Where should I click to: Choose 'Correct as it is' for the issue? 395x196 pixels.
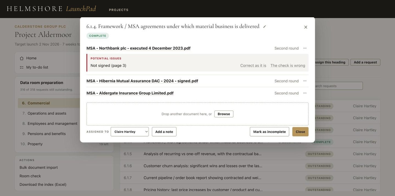[x=253, y=65]
